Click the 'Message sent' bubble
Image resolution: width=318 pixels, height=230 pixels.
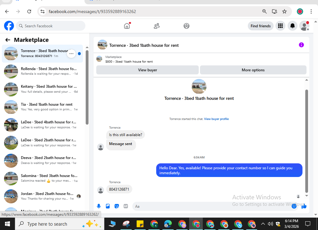click(121, 144)
